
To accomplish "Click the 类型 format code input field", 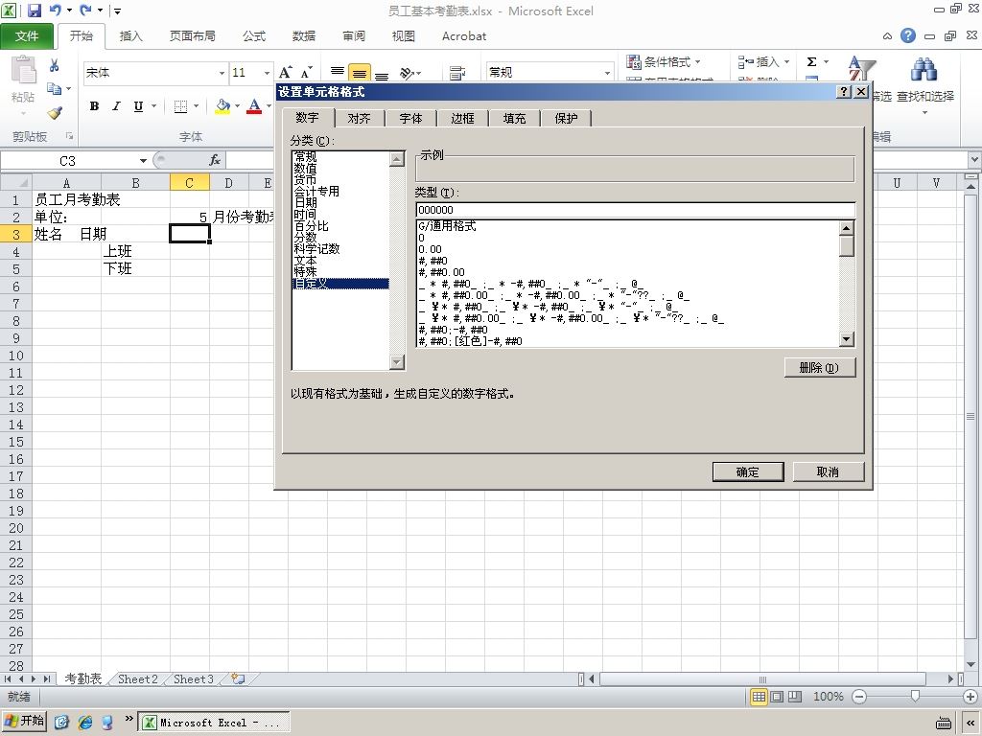I will click(x=635, y=210).
